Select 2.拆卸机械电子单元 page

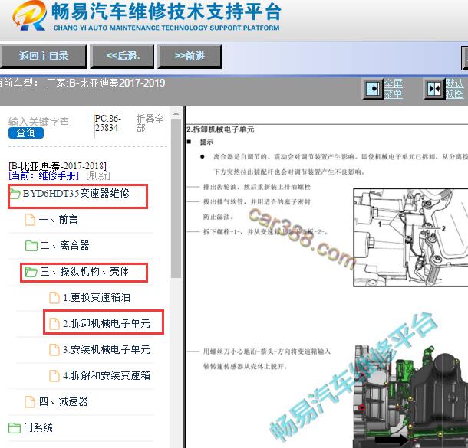pyautogui.click(x=107, y=323)
